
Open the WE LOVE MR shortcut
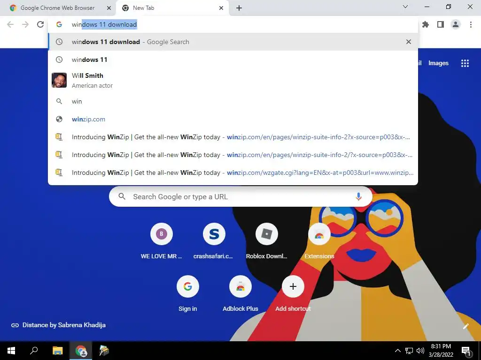click(x=162, y=242)
